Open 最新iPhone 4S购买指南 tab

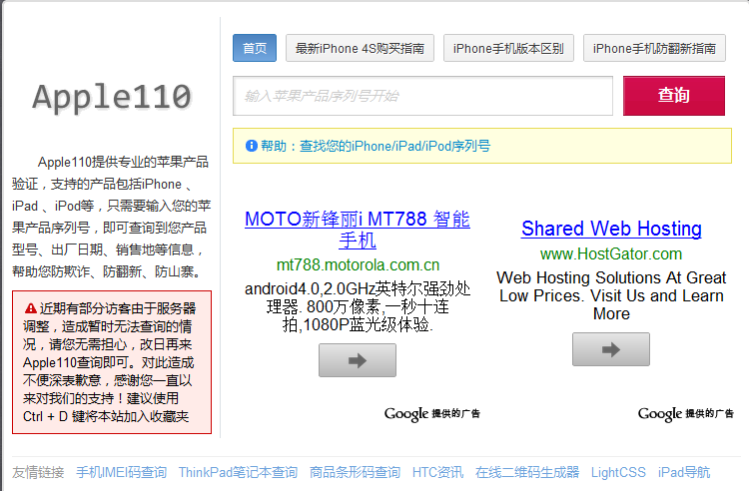click(360, 48)
